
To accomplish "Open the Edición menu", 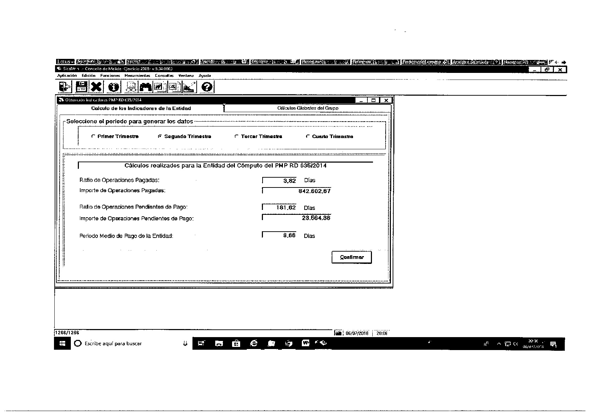I will point(89,75).
